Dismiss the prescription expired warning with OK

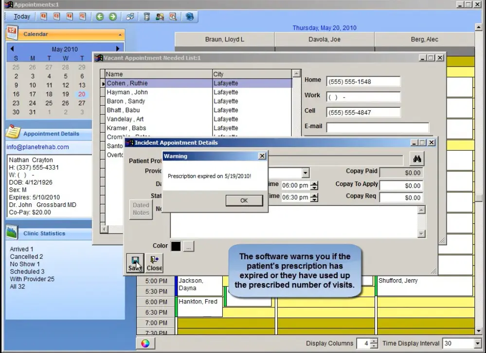[244, 200]
